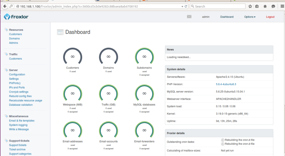Open Support categories link
The image size is (285, 156).
[x=20, y=154]
